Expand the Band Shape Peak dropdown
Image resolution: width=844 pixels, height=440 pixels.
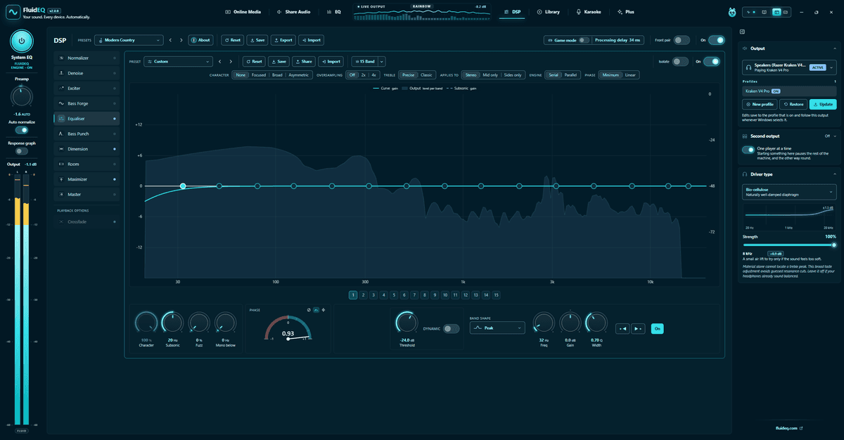[x=497, y=328]
